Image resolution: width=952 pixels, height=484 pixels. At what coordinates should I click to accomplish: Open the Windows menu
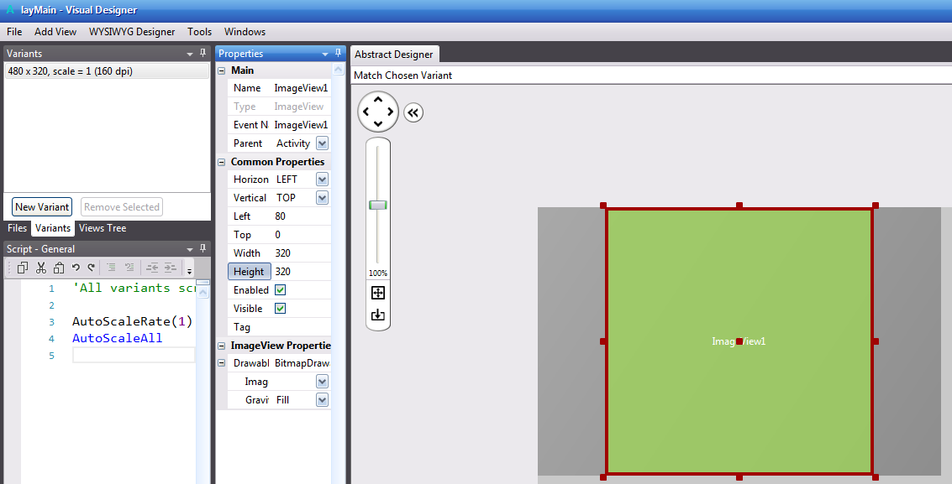[x=245, y=32]
